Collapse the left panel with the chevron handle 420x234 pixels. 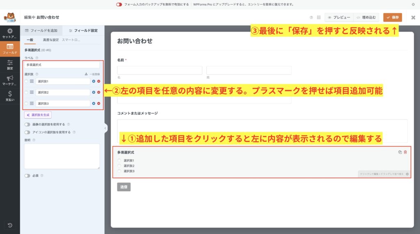pyautogui.click(x=105, y=128)
